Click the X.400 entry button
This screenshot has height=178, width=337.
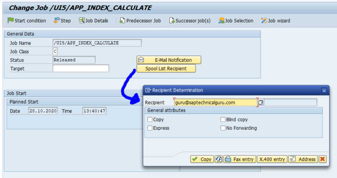(x=272, y=159)
